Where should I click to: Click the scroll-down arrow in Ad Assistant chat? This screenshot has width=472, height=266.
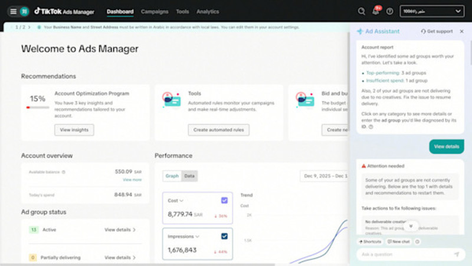pos(411,226)
